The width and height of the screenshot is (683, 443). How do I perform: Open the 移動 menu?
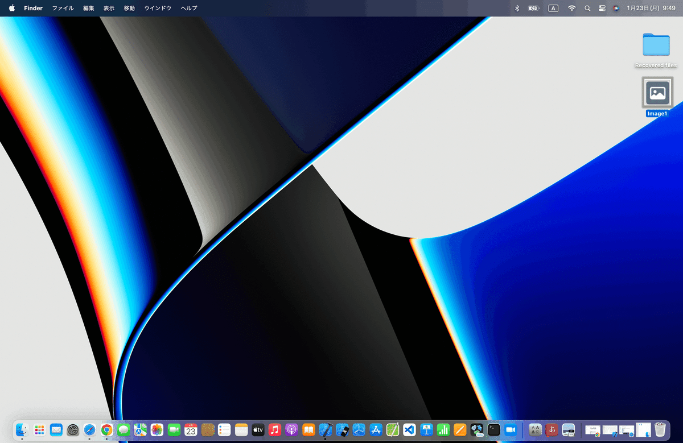point(130,8)
